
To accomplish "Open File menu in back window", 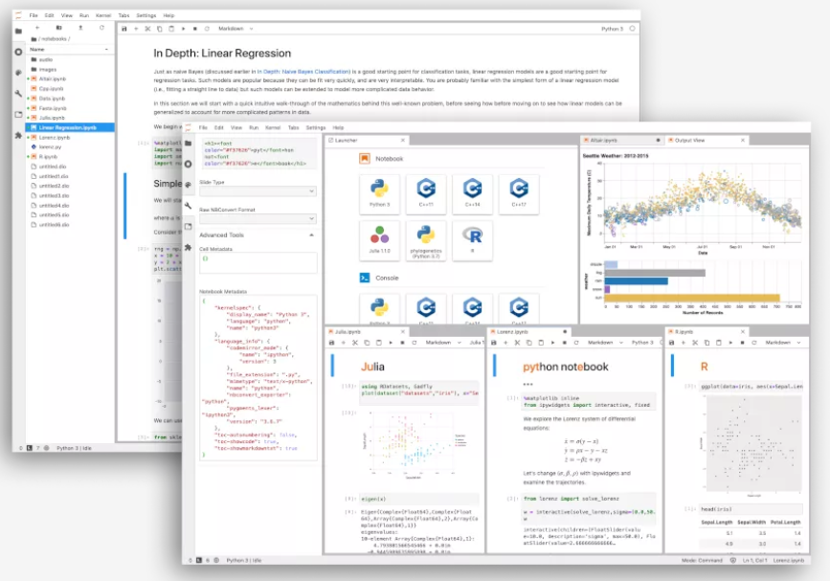I will tap(34, 16).
